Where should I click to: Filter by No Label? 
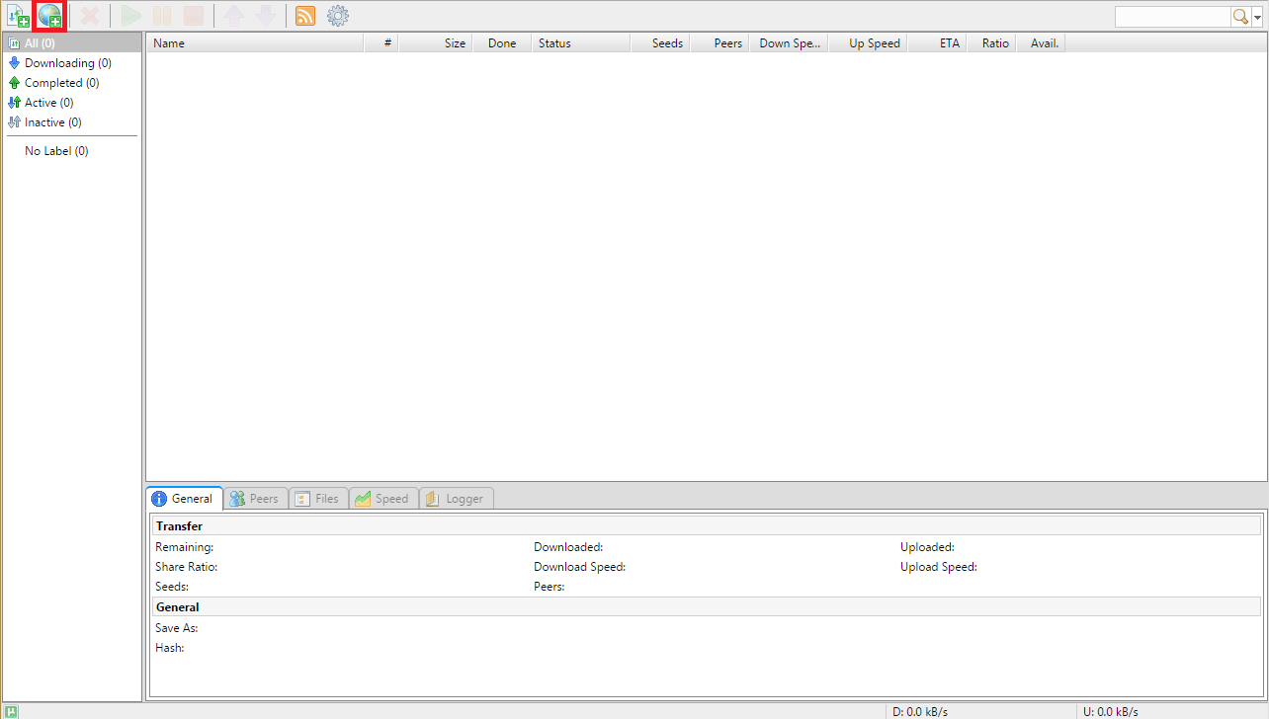pos(56,151)
